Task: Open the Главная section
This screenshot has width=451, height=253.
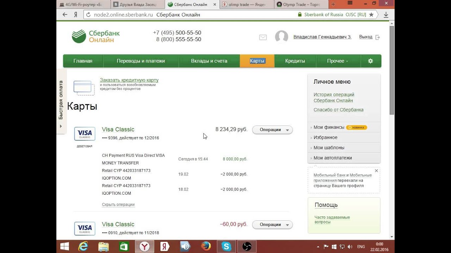Action: tap(83, 61)
